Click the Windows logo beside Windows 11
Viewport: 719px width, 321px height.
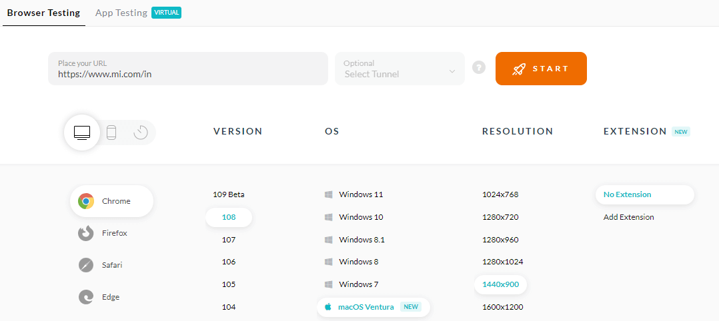[328, 194]
